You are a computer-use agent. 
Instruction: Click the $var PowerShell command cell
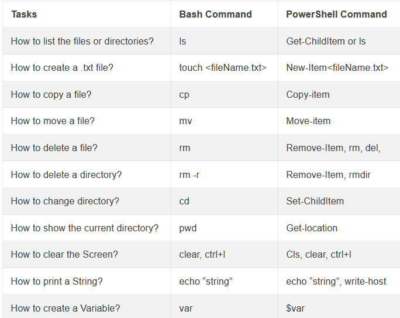[295, 308]
